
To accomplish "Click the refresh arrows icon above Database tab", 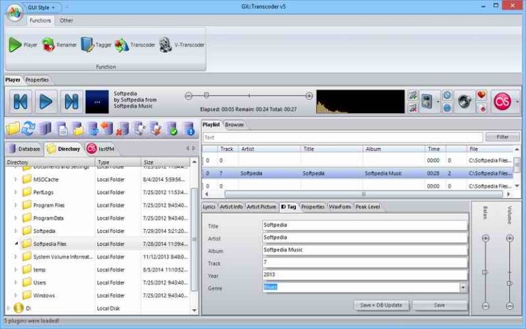I will 28,128.
